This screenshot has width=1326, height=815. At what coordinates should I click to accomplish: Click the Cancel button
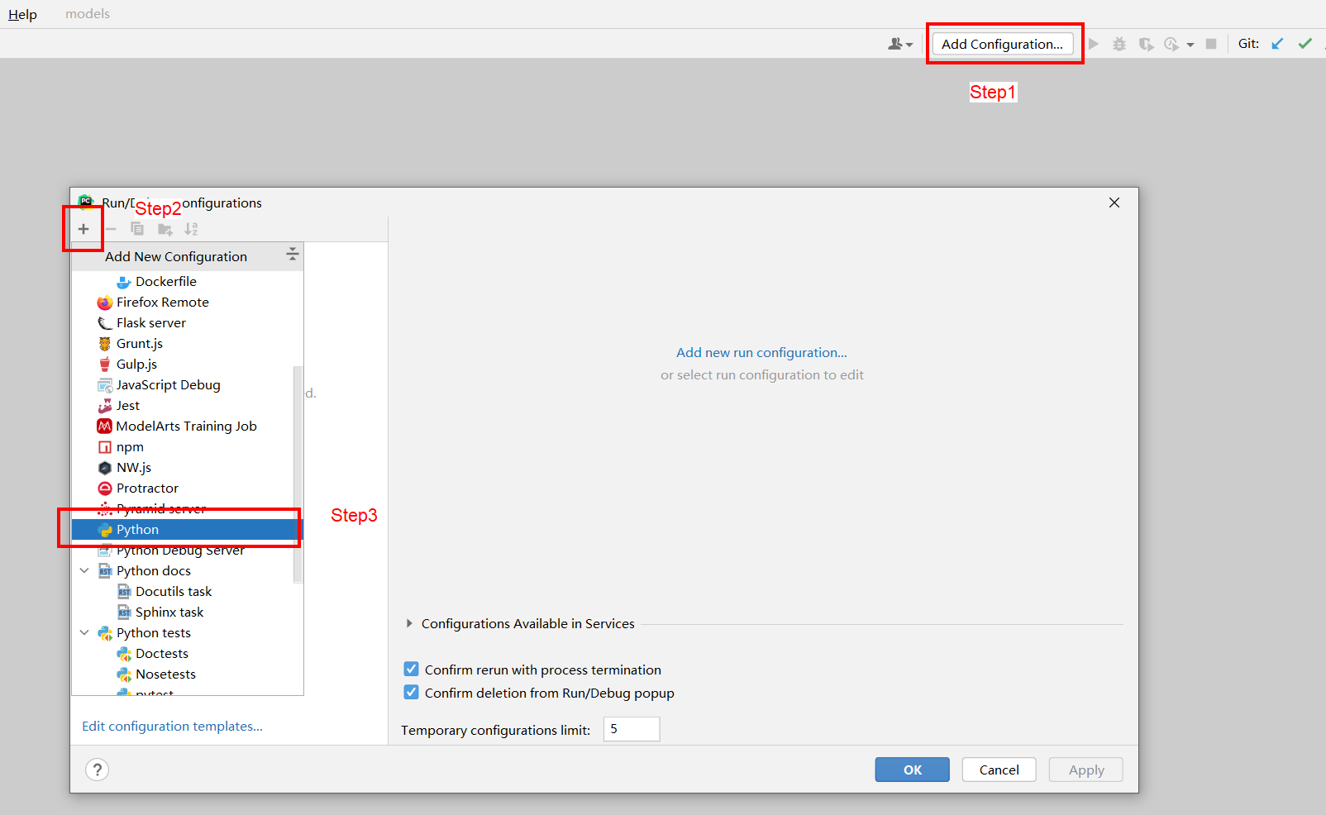point(999,770)
